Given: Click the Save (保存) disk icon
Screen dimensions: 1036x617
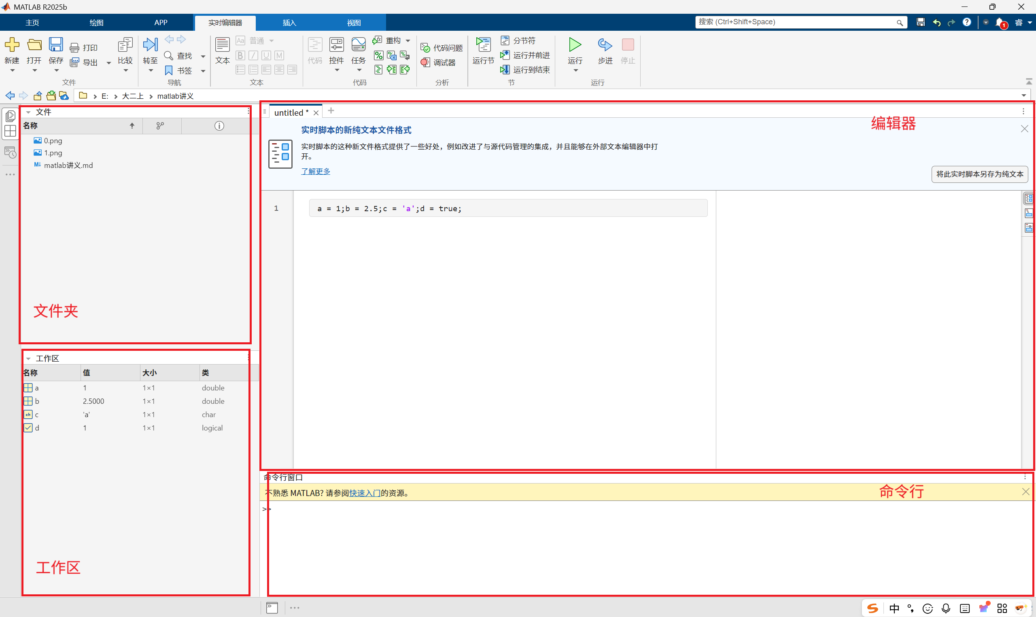Looking at the screenshot, I should click(x=56, y=45).
